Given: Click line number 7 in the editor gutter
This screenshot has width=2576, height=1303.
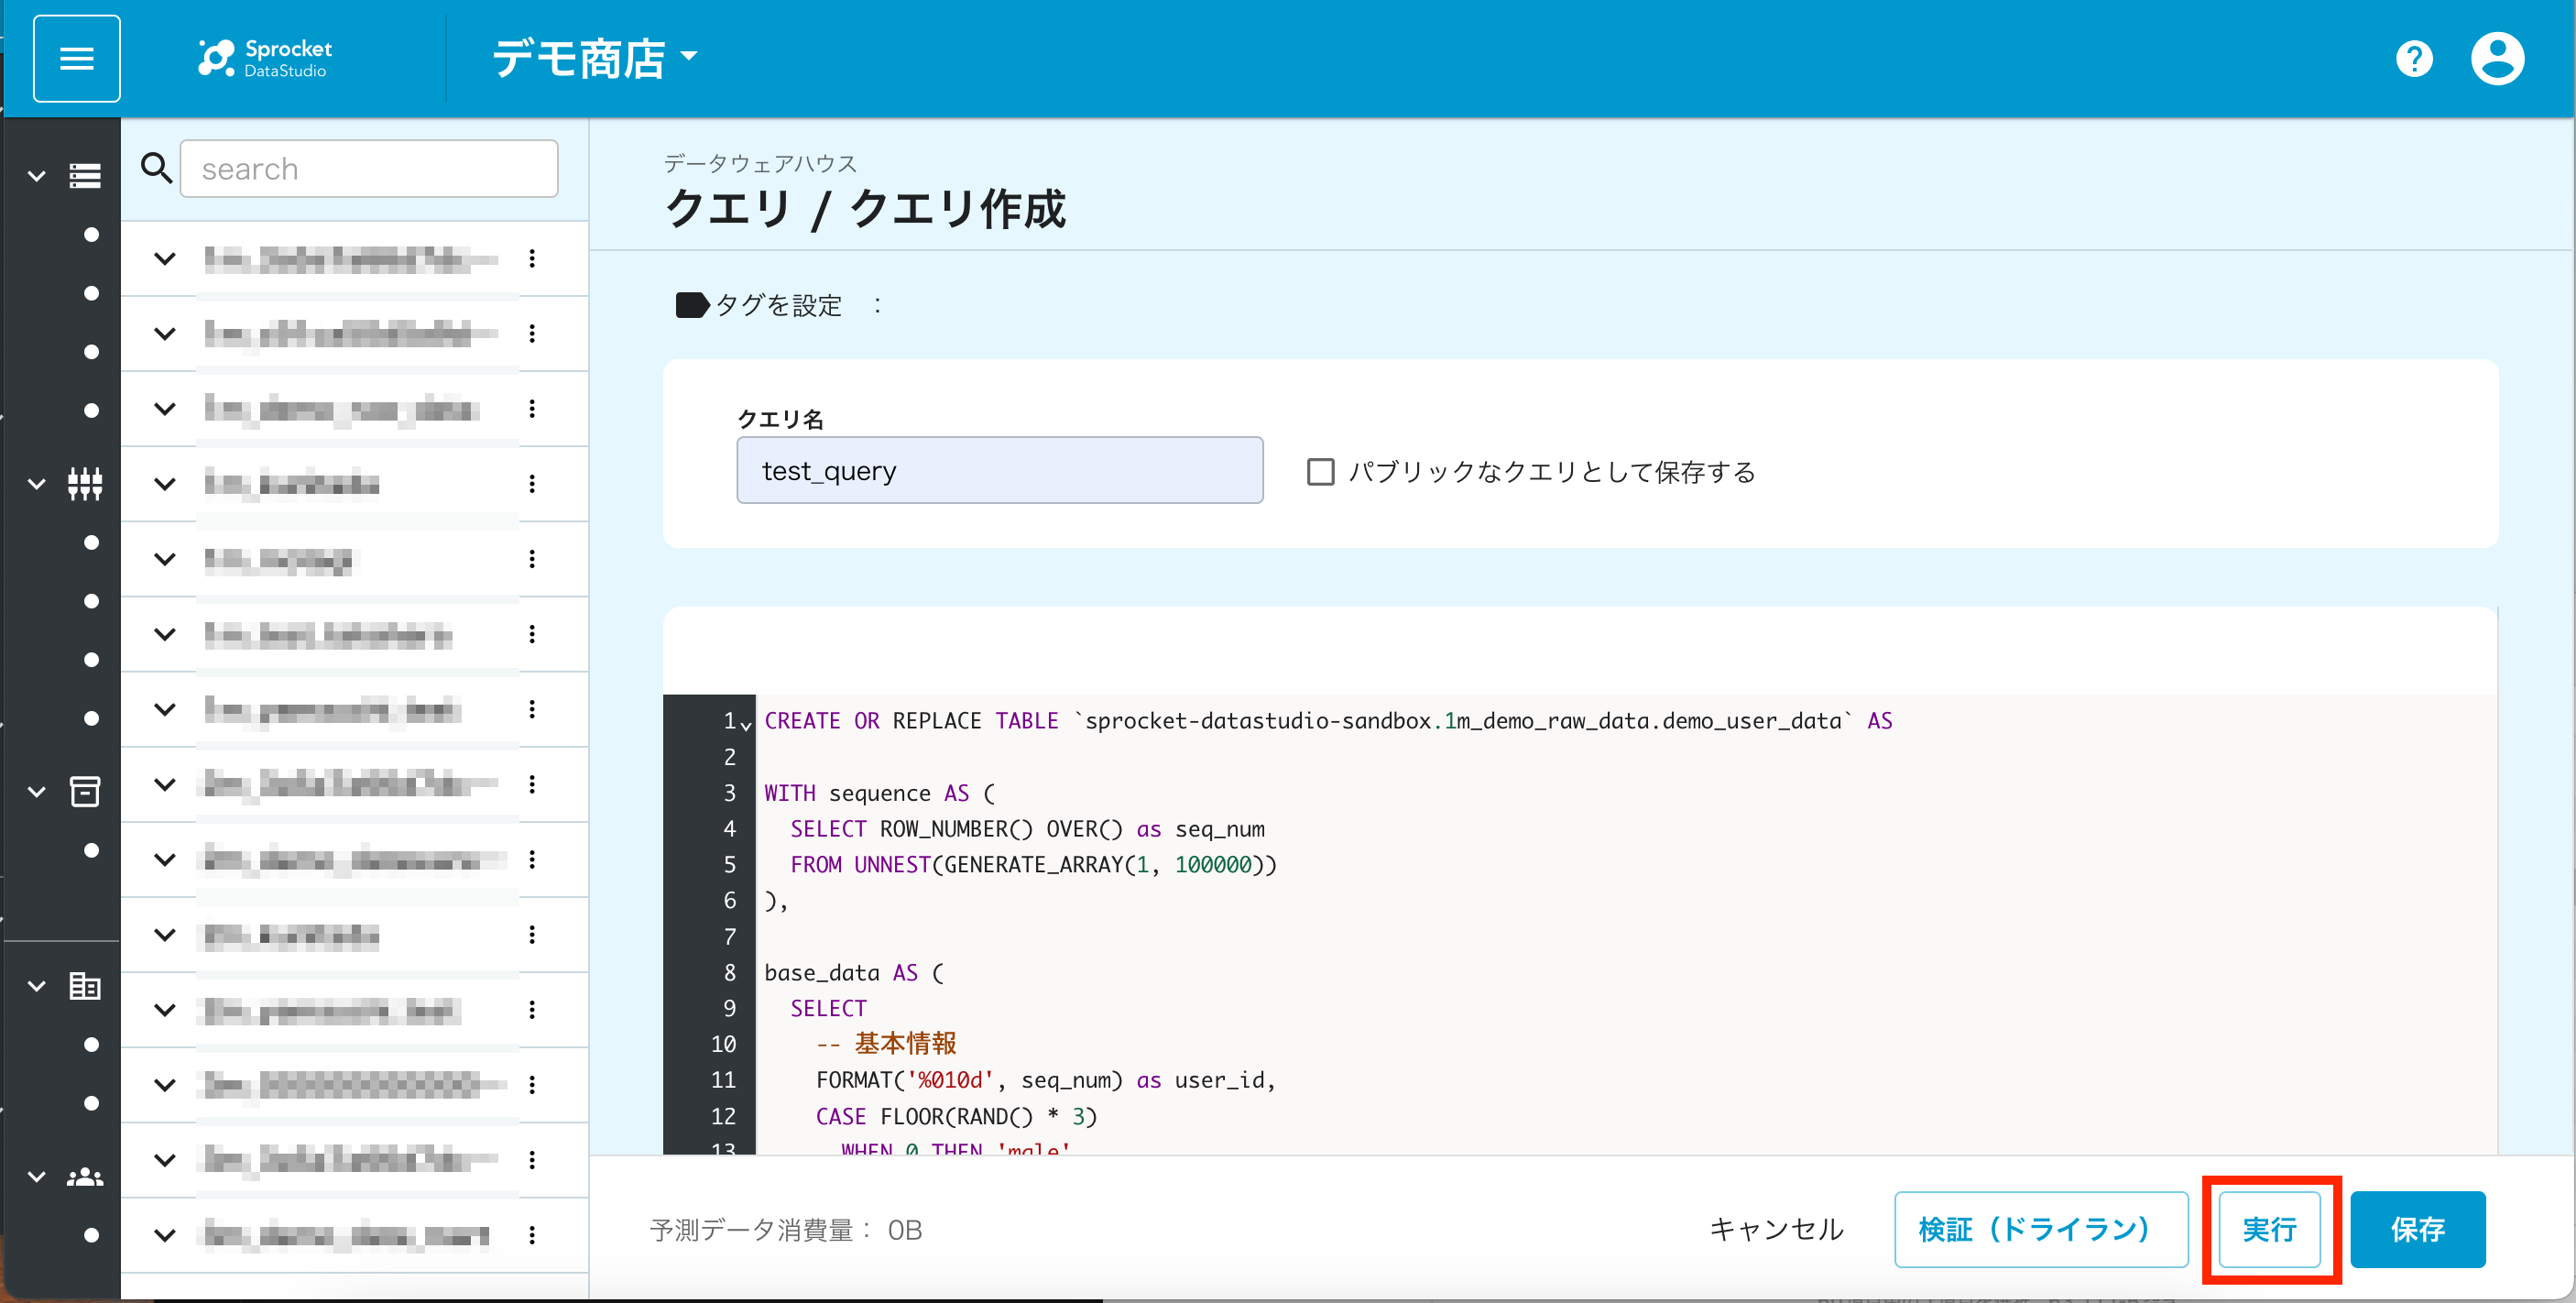Looking at the screenshot, I should click(x=730, y=937).
